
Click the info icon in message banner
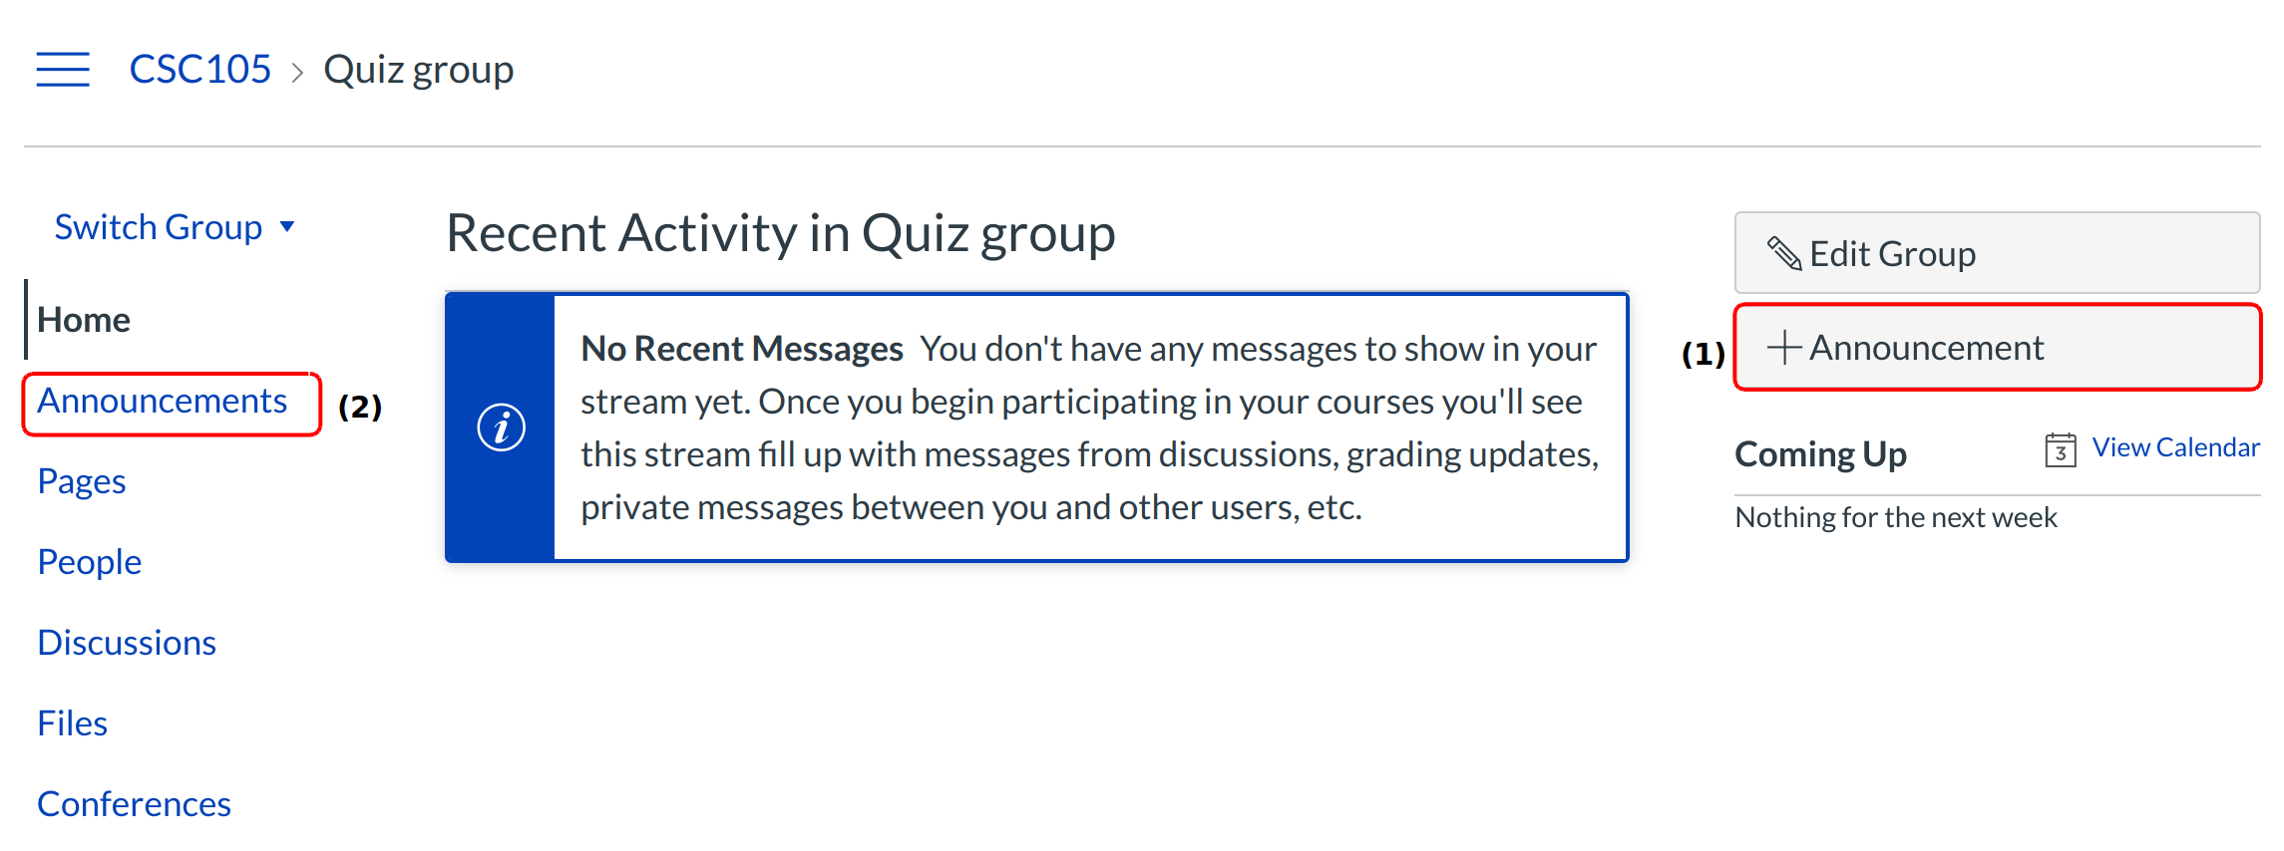(501, 427)
